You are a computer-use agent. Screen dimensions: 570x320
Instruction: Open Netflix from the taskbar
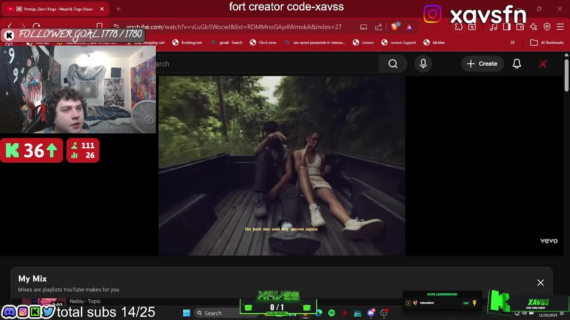tap(345, 313)
